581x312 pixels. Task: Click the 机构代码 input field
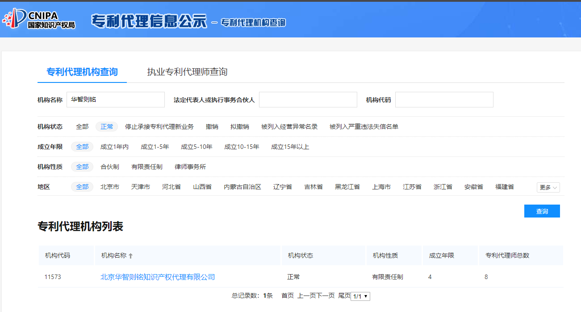444,100
